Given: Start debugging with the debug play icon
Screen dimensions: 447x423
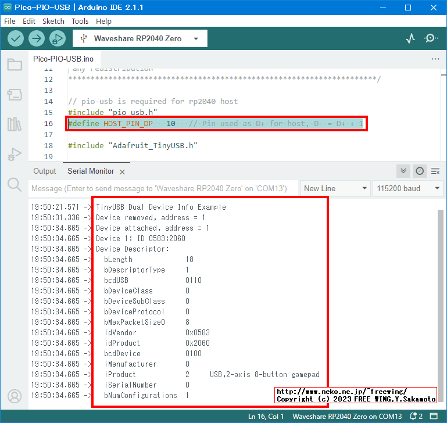Looking at the screenshot, I should [57, 38].
